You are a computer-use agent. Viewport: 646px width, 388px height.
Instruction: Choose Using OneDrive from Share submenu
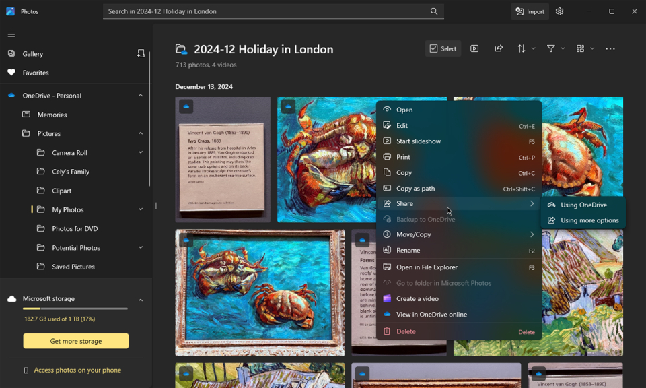tap(583, 205)
